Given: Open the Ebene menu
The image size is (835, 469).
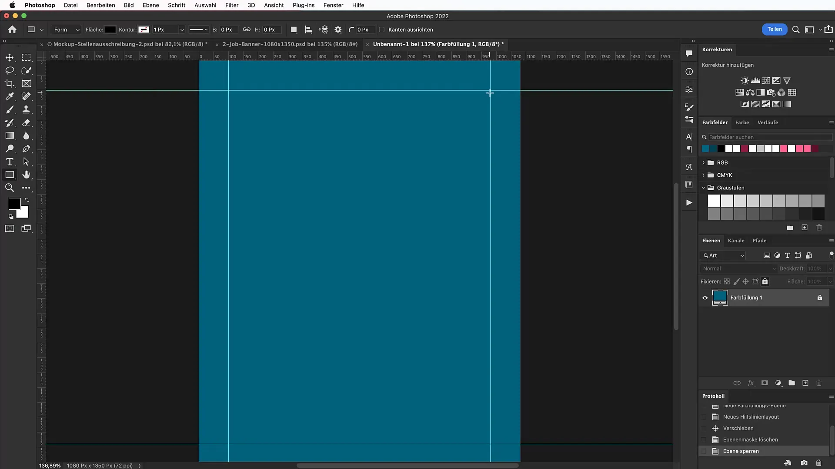Looking at the screenshot, I should [x=150, y=5].
